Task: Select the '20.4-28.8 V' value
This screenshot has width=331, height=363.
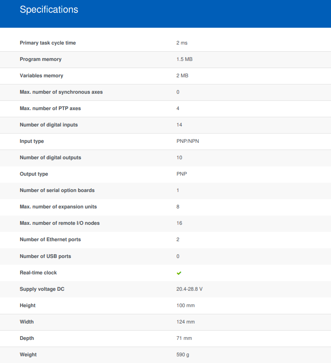Action: (189, 289)
